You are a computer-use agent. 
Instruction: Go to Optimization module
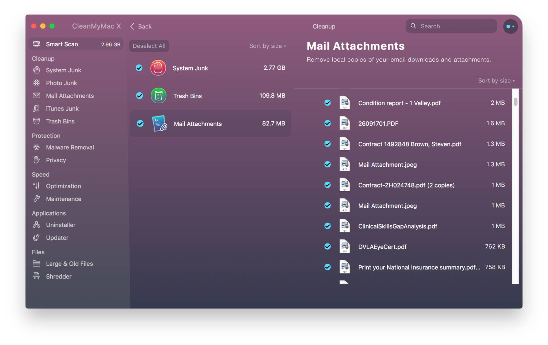[63, 186]
